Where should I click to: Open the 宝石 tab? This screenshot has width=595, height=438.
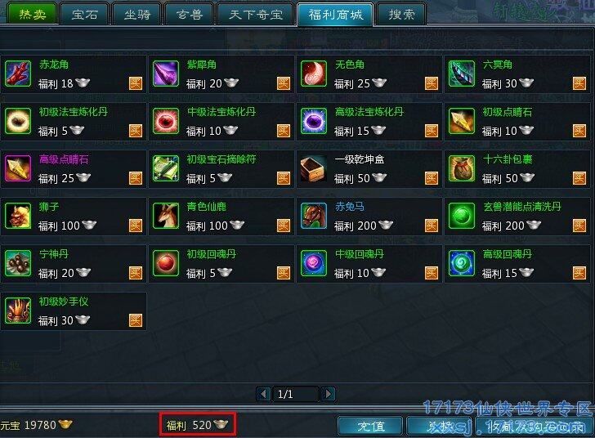85,15
